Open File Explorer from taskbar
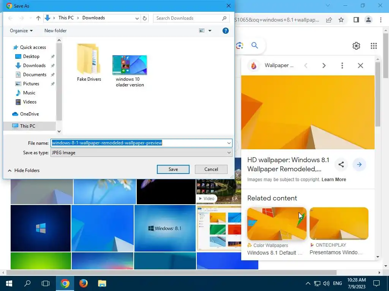The width and height of the screenshot is (389, 291). (102, 283)
